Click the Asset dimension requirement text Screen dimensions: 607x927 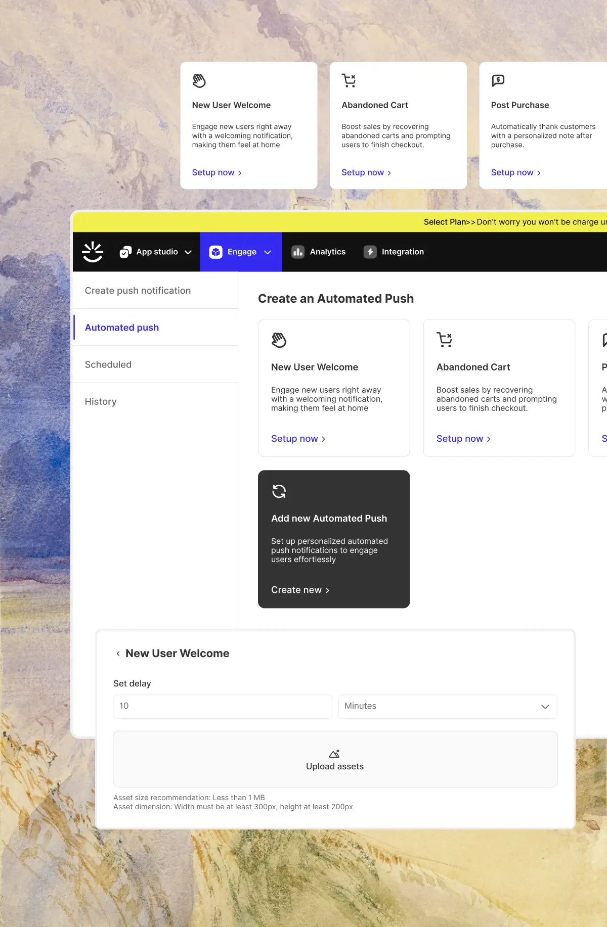(233, 807)
